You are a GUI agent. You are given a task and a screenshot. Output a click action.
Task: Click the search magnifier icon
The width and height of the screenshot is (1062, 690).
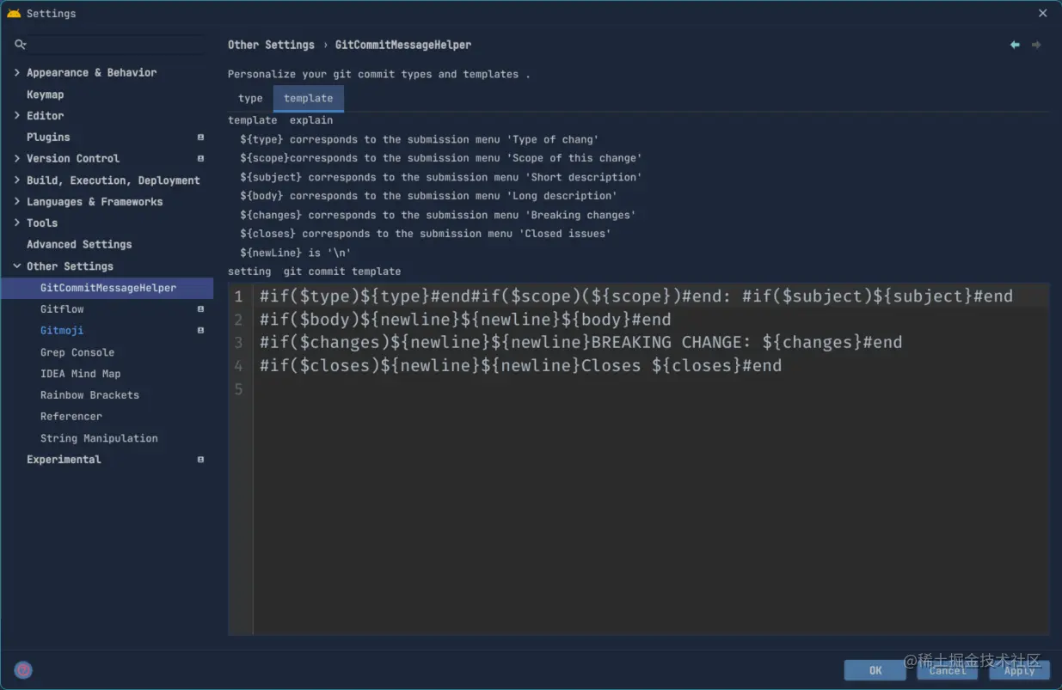tap(21, 44)
